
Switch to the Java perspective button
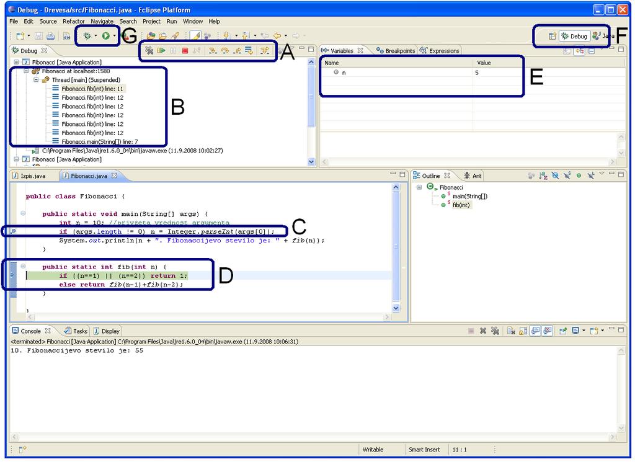coord(603,36)
